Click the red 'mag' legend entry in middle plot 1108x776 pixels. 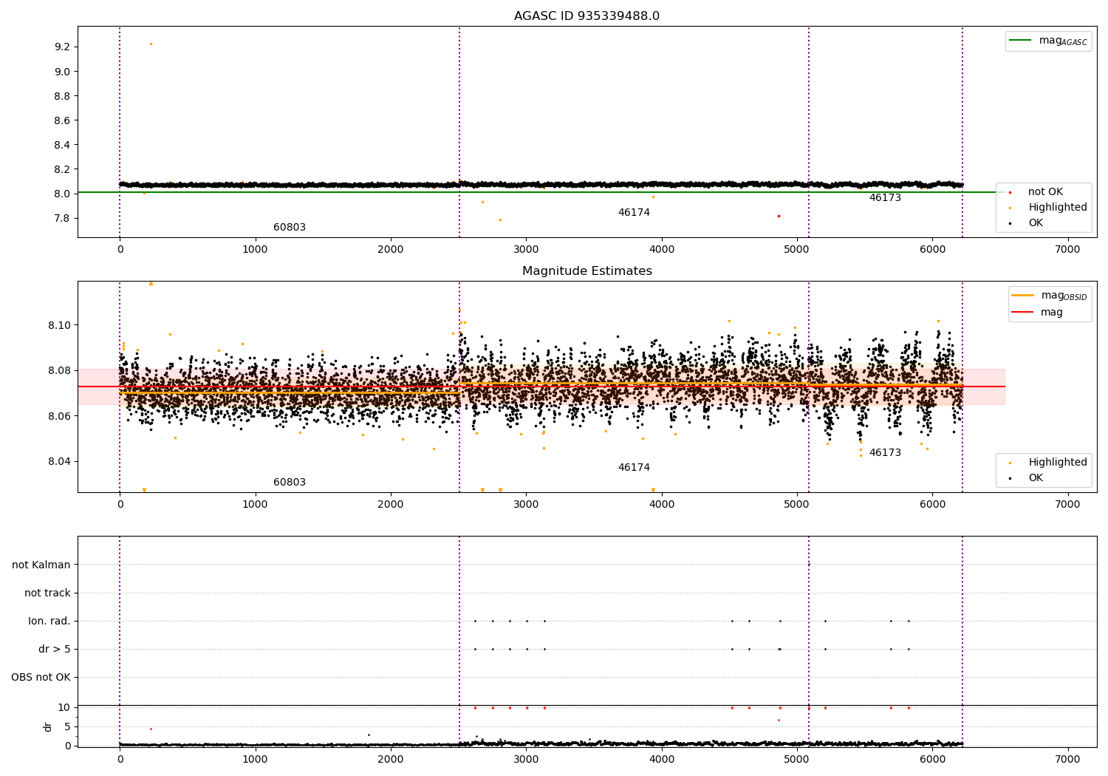[x=1037, y=313]
